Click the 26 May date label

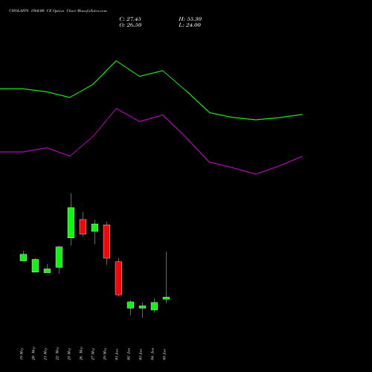coord(81,353)
